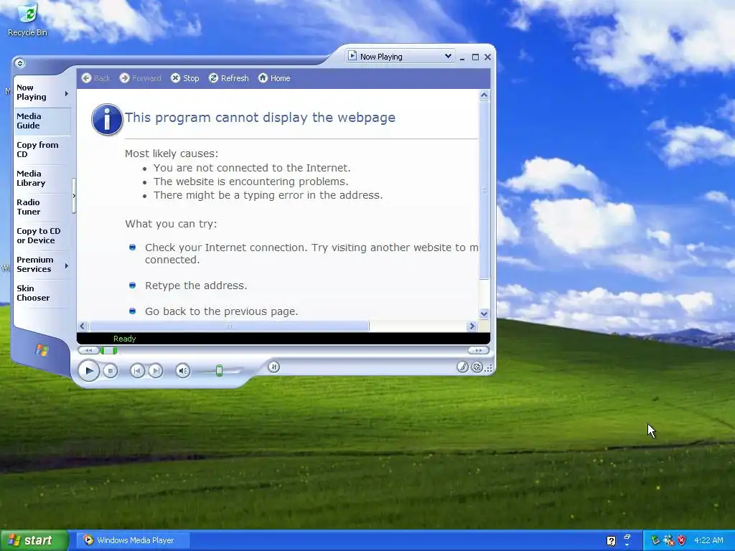Image resolution: width=735 pixels, height=551 pixels.
Task: Collapse the taskbar panel with side handle
Action: (x=74, y=196)
